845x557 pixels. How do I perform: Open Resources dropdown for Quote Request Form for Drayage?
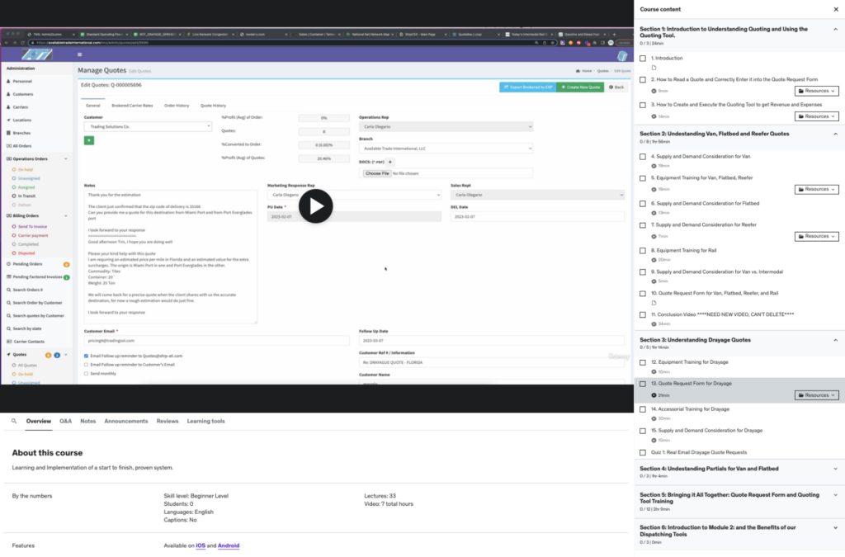click(816, 395)
